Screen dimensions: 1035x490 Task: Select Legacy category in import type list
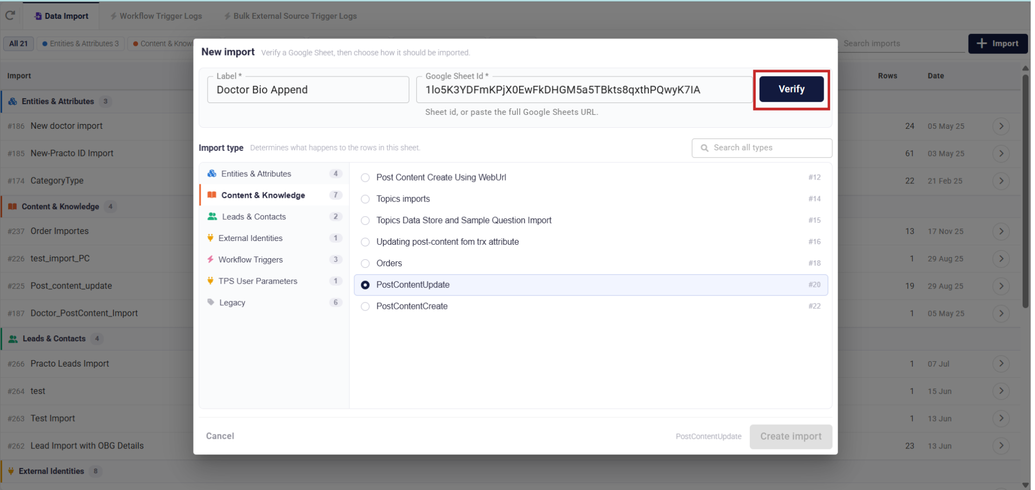(x=274, y=302)
